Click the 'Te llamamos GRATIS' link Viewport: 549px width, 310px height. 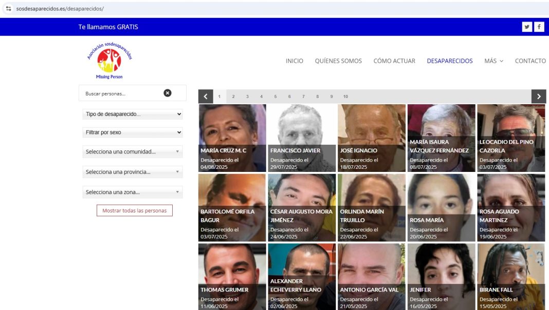(x=108, y=27)
